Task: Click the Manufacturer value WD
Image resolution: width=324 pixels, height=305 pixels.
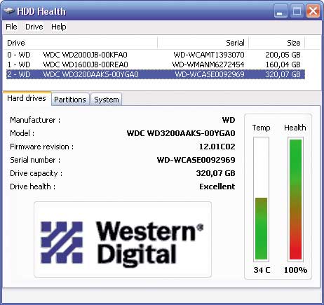Action: [x=229, y=120]
